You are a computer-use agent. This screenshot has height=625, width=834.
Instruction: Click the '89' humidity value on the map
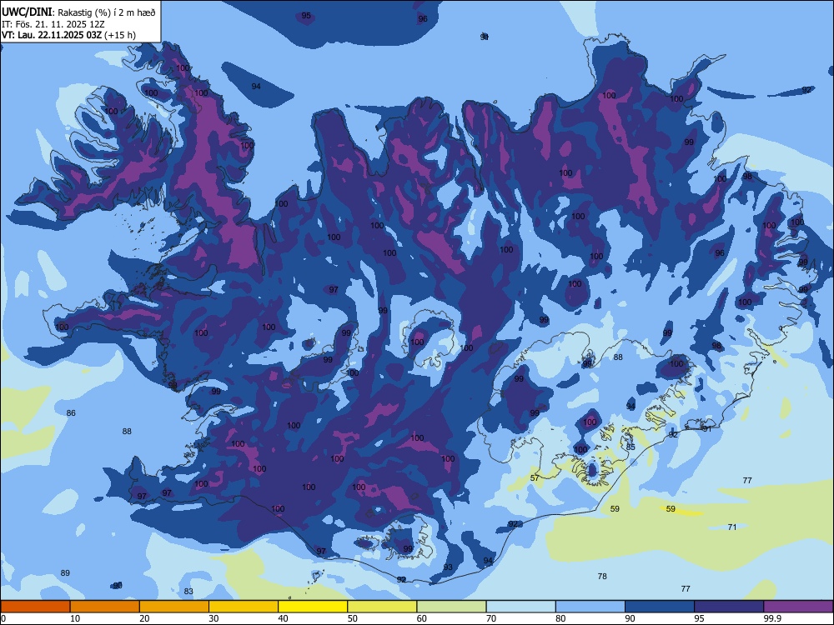pos(65,573)
